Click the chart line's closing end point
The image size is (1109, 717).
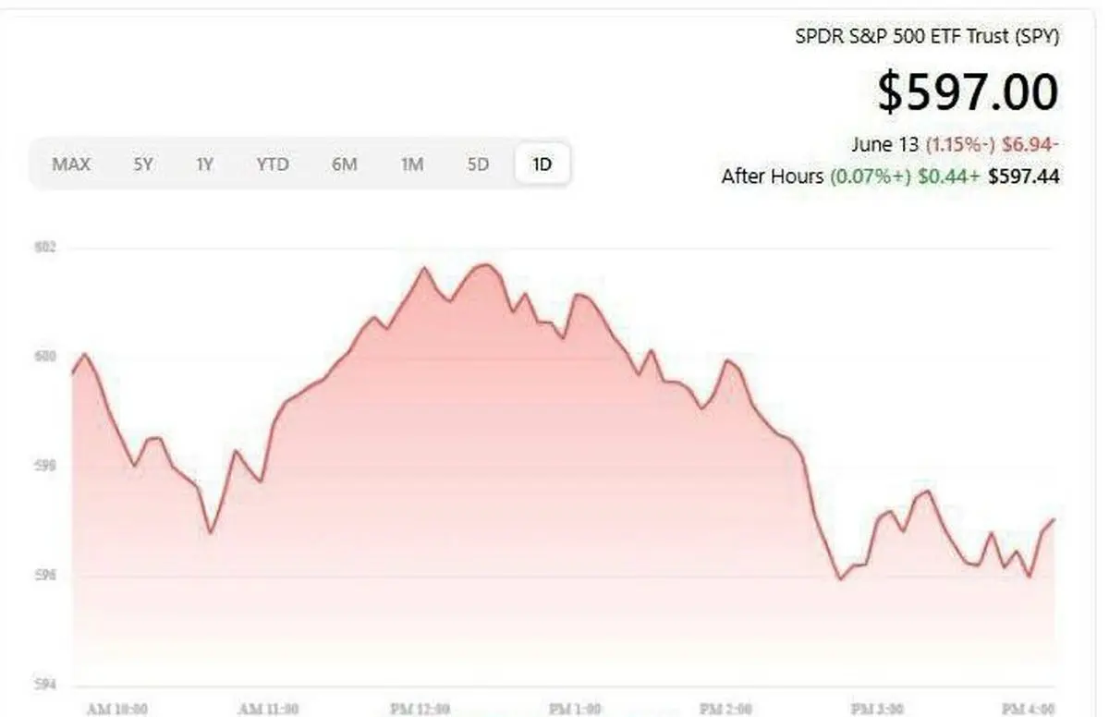[x=1054, y=519]
